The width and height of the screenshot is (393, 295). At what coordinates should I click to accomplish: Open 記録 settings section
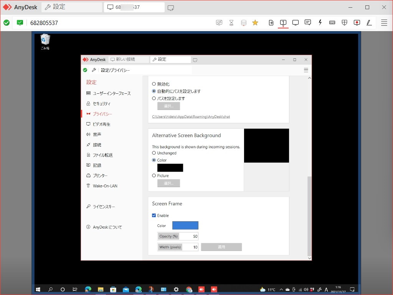tap(94, 165)
